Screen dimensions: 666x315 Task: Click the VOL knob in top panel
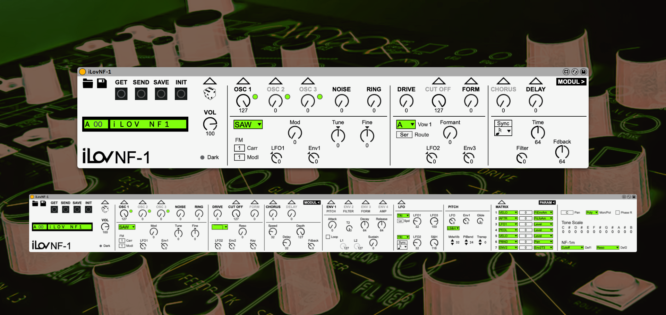tap(210, 124)
